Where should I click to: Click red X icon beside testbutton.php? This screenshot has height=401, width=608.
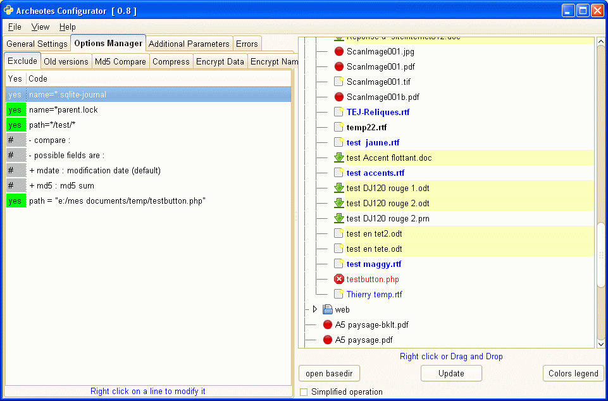[338, 279]
